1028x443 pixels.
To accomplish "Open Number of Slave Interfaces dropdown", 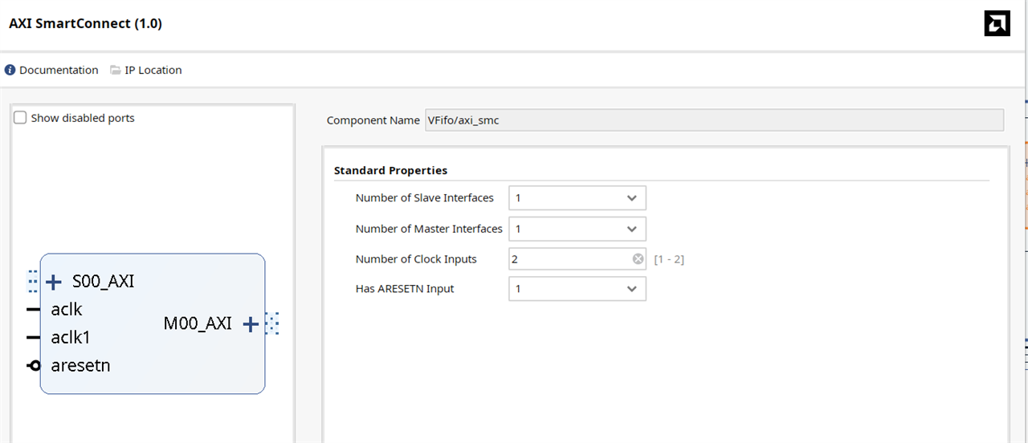I will click(x=577, y=197).
